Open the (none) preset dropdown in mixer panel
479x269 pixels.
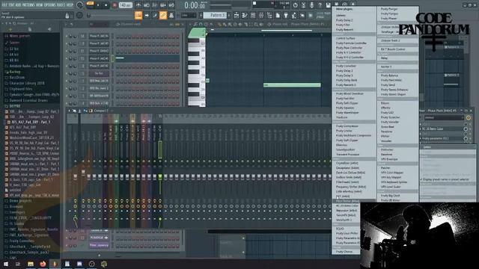(444, 117)
